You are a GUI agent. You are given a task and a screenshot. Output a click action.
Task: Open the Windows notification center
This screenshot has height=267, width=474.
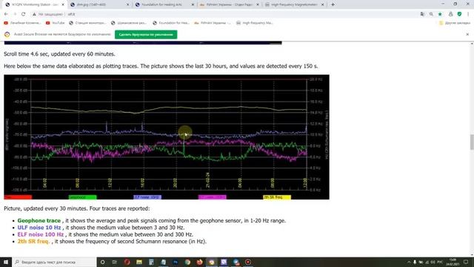(x=466, y=262)
